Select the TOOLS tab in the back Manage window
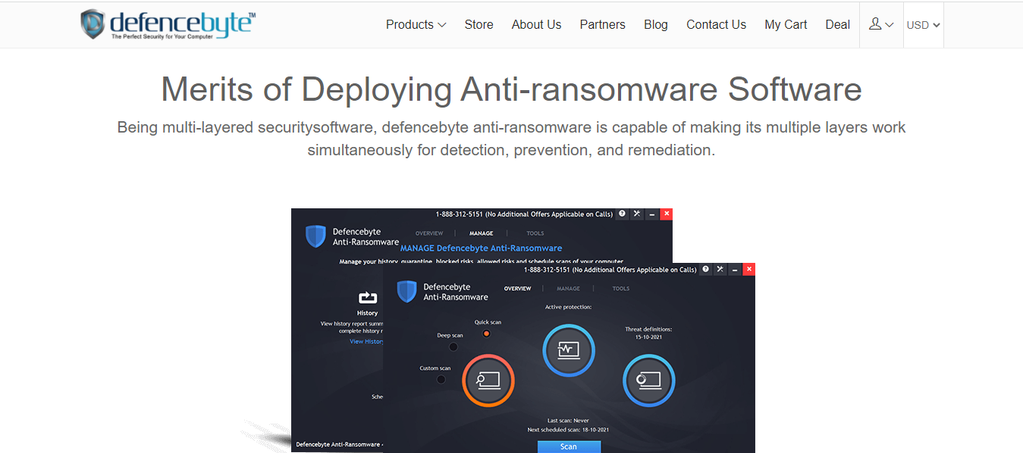 tap(535, 233)
